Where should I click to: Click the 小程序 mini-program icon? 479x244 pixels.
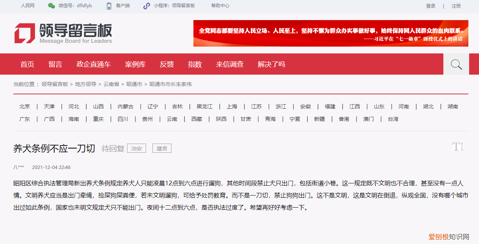pos(146,6)
